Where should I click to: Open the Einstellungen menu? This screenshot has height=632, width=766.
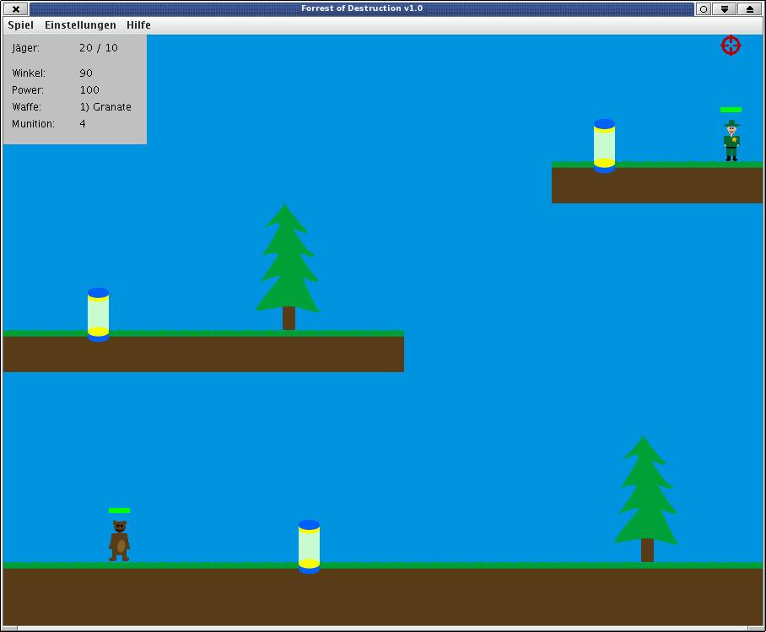click(x=81, y=25)
